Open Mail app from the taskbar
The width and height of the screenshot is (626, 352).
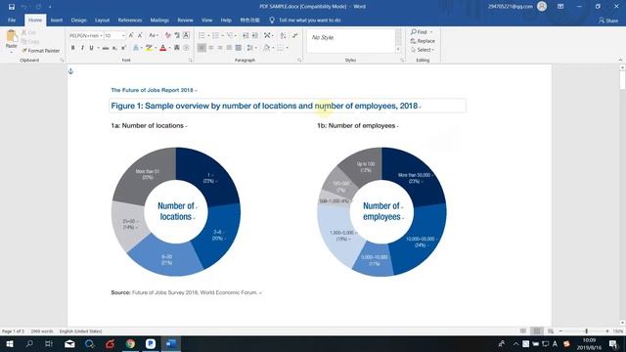click(69, 343)
